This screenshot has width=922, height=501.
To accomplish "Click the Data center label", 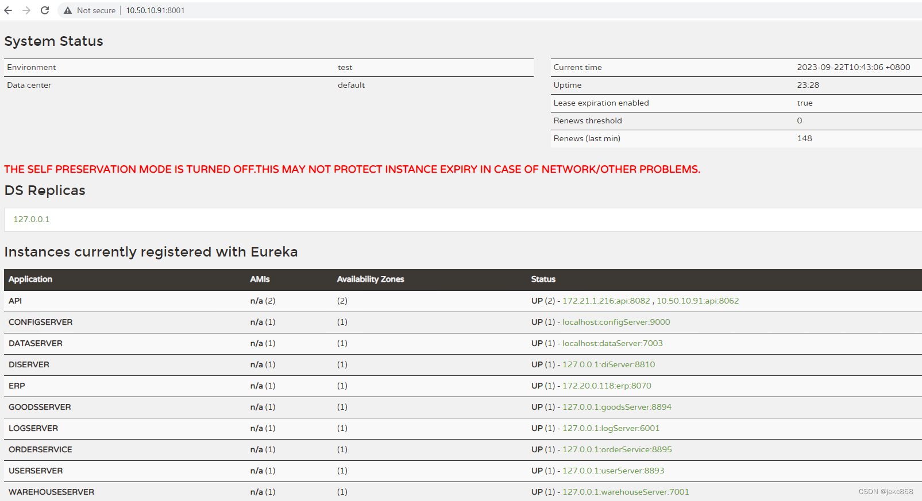I will (29, 85).
